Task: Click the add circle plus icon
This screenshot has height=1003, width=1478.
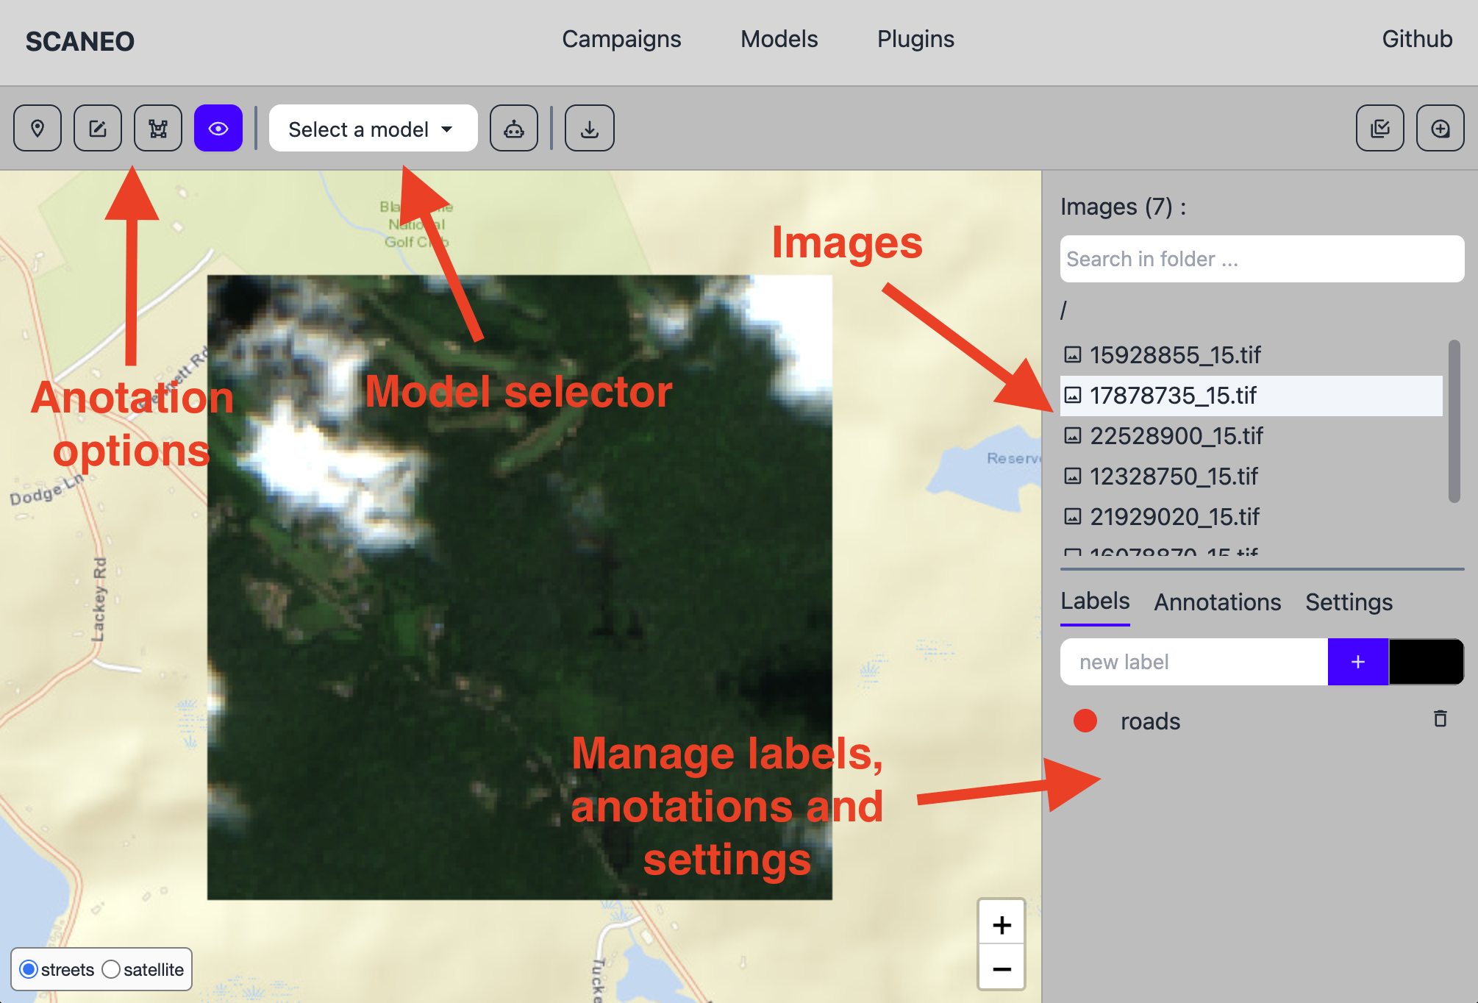Action: 1440,129
